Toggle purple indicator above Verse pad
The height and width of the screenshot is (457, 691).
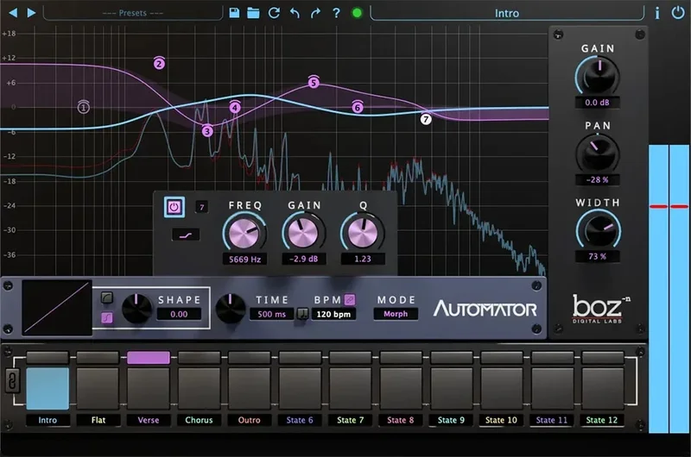(149, 357)
